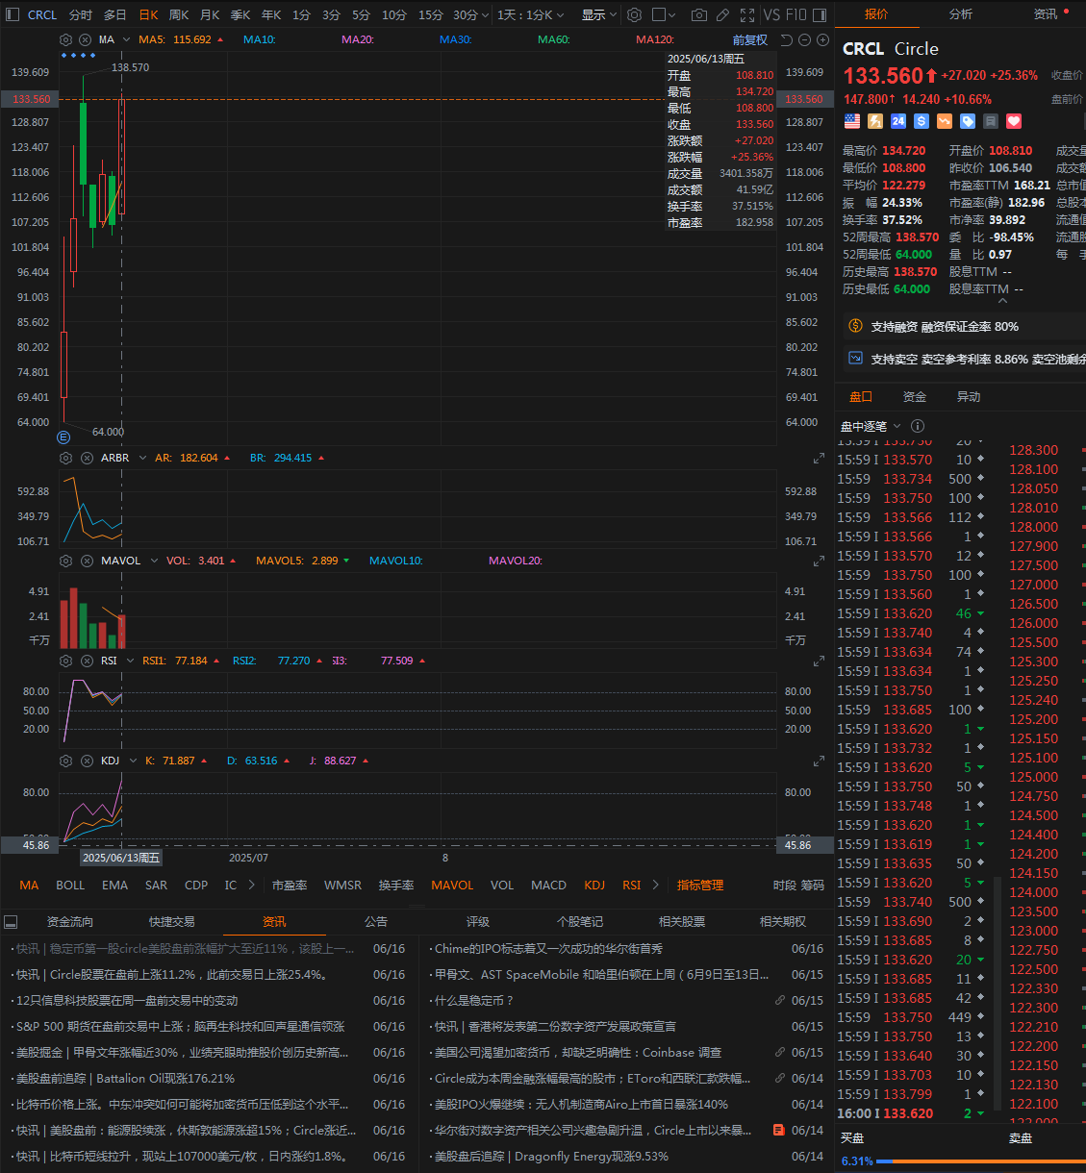The image size is (1086, 1173).
Task: Close the RSI indicator panel
Action: point(87,661)
